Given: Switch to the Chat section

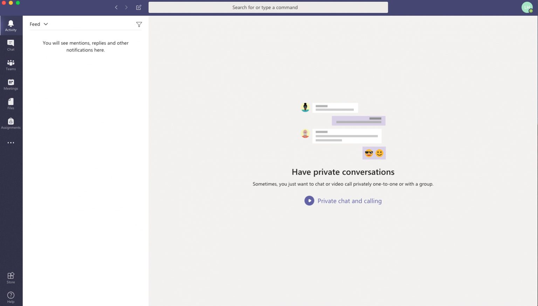Looking at the screenshot, I should tap(11, 45).
